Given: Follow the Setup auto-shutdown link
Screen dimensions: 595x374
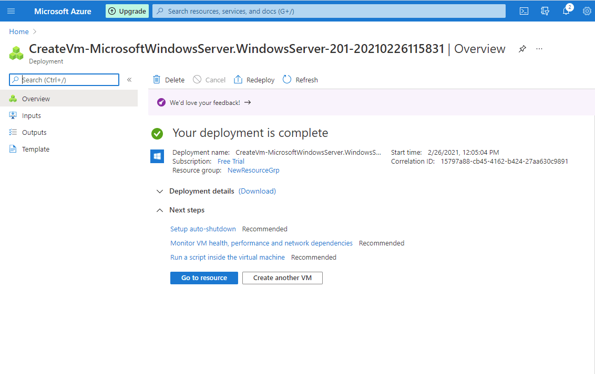Looking at the screenshot, I should point(203,229).
